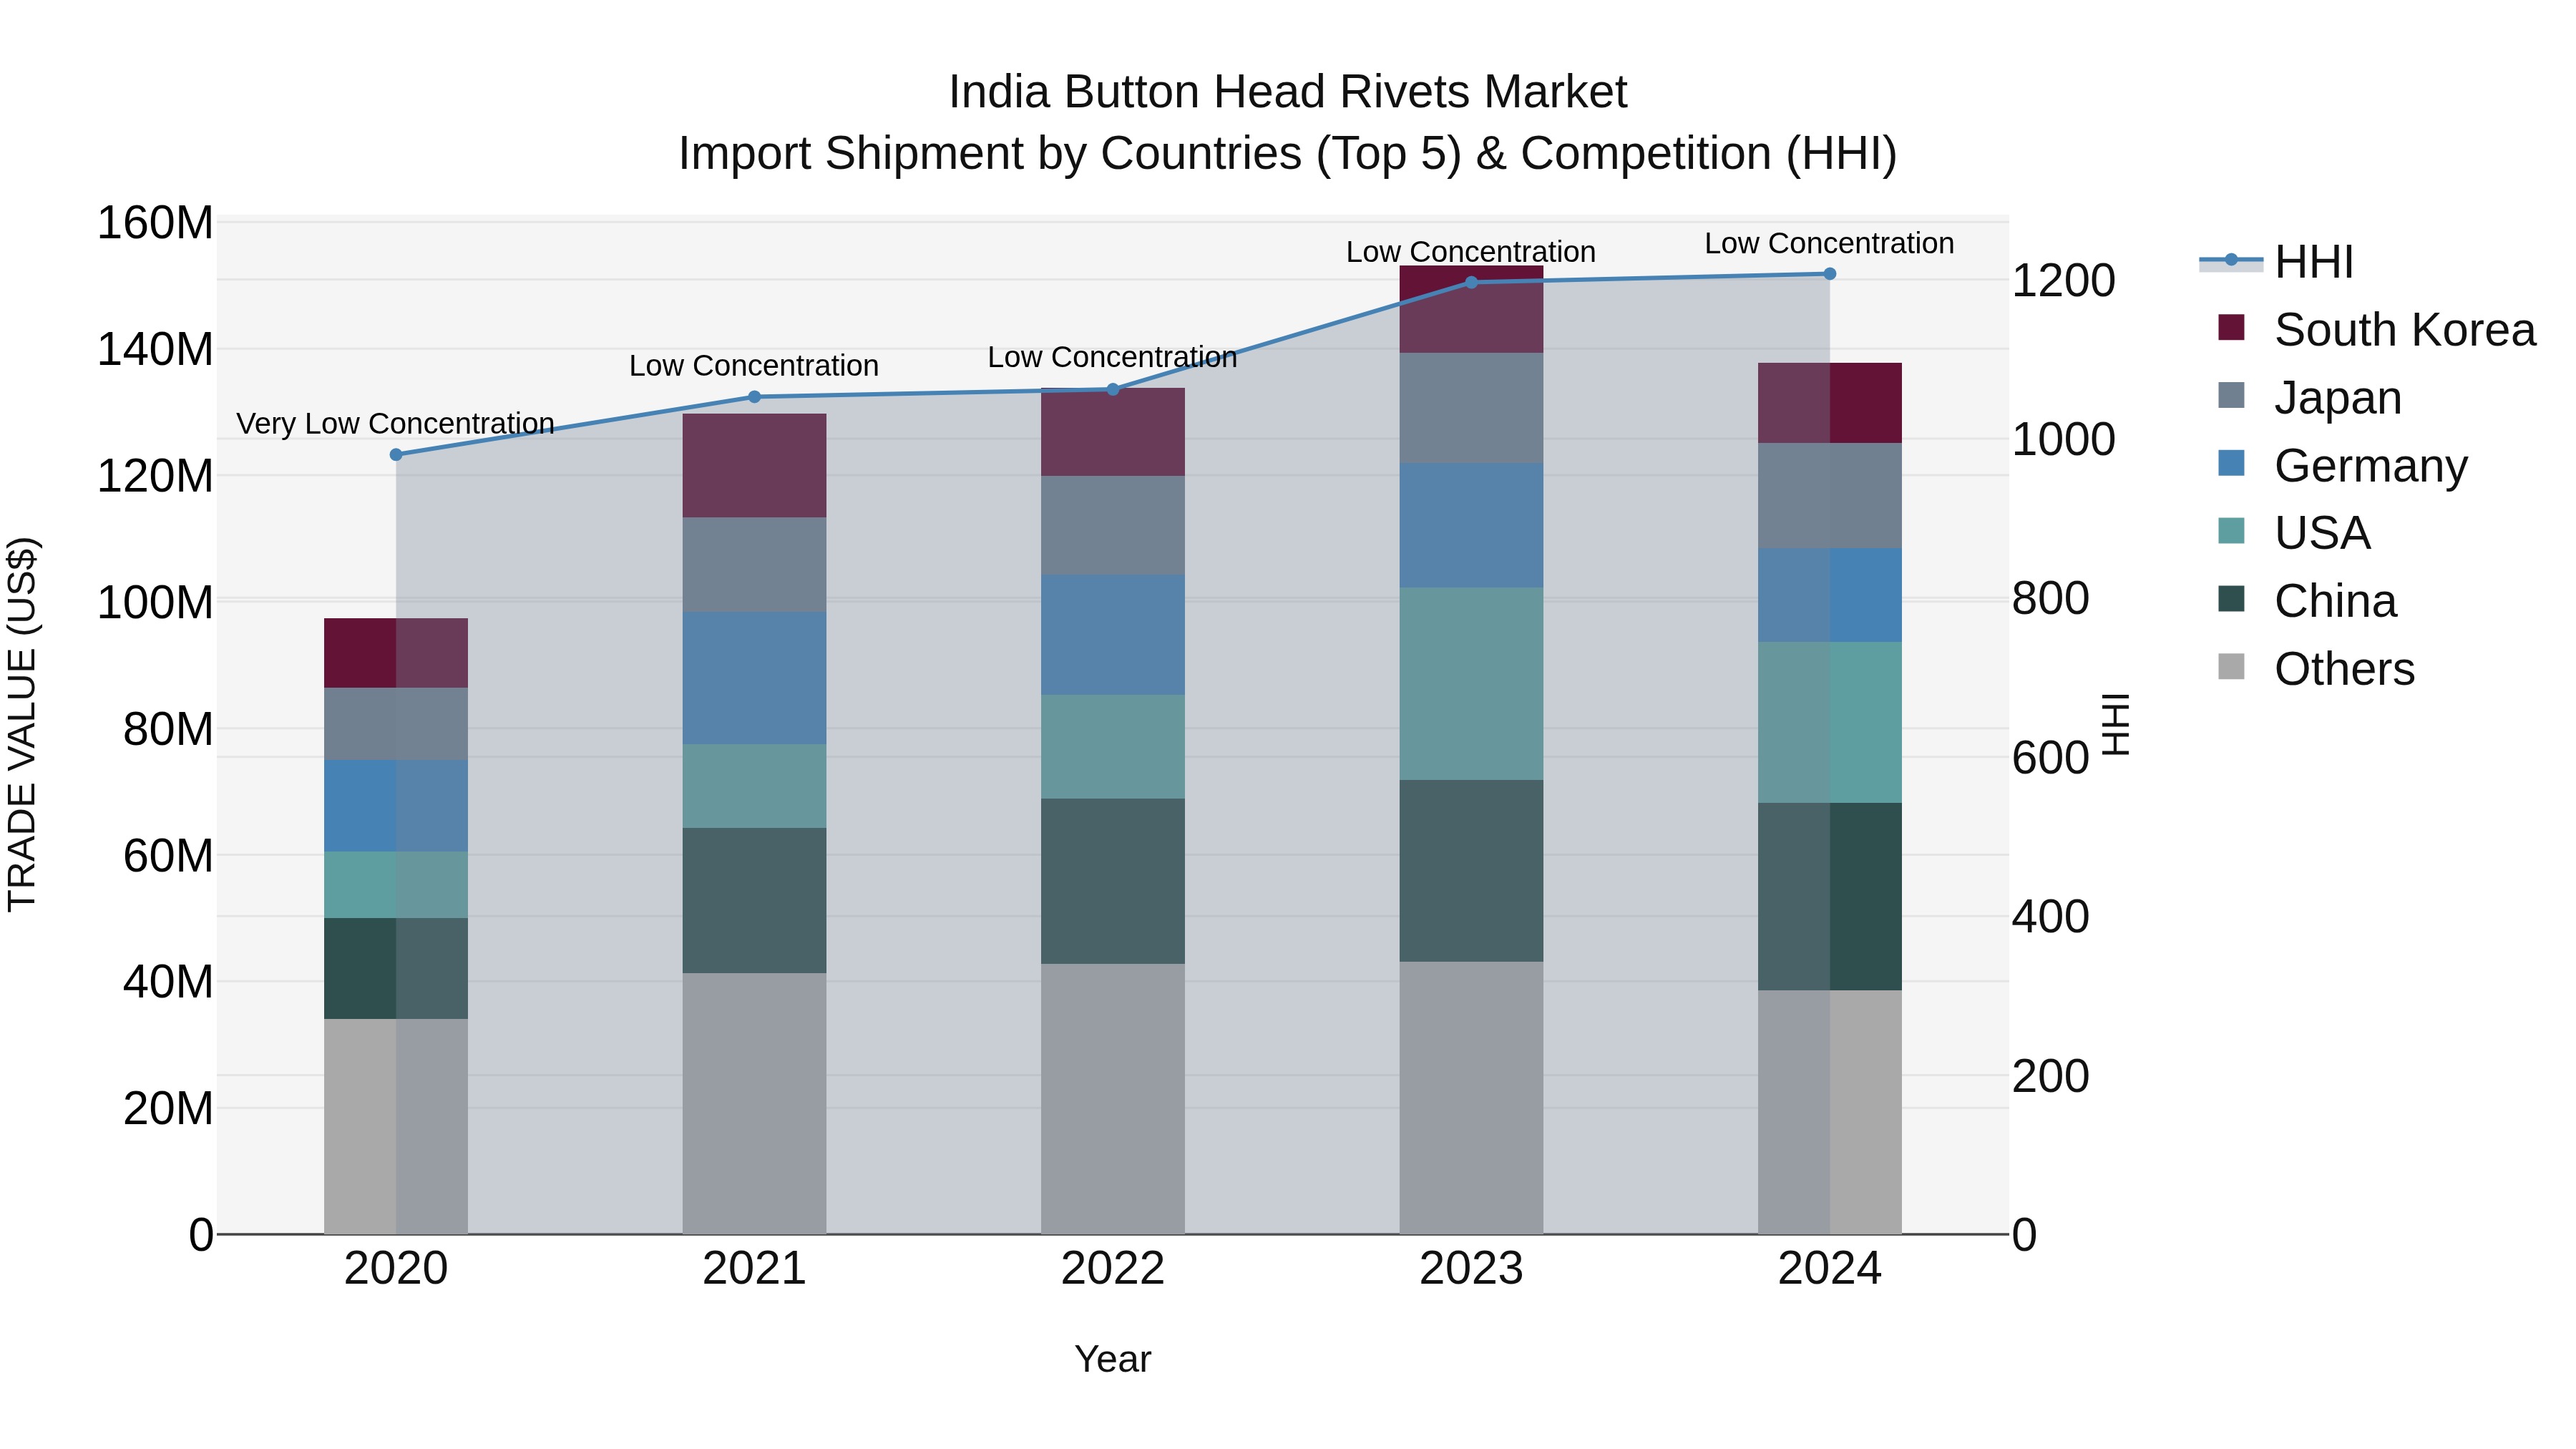Click the 2024 x-axis tick label

tap(1830, 1269)
